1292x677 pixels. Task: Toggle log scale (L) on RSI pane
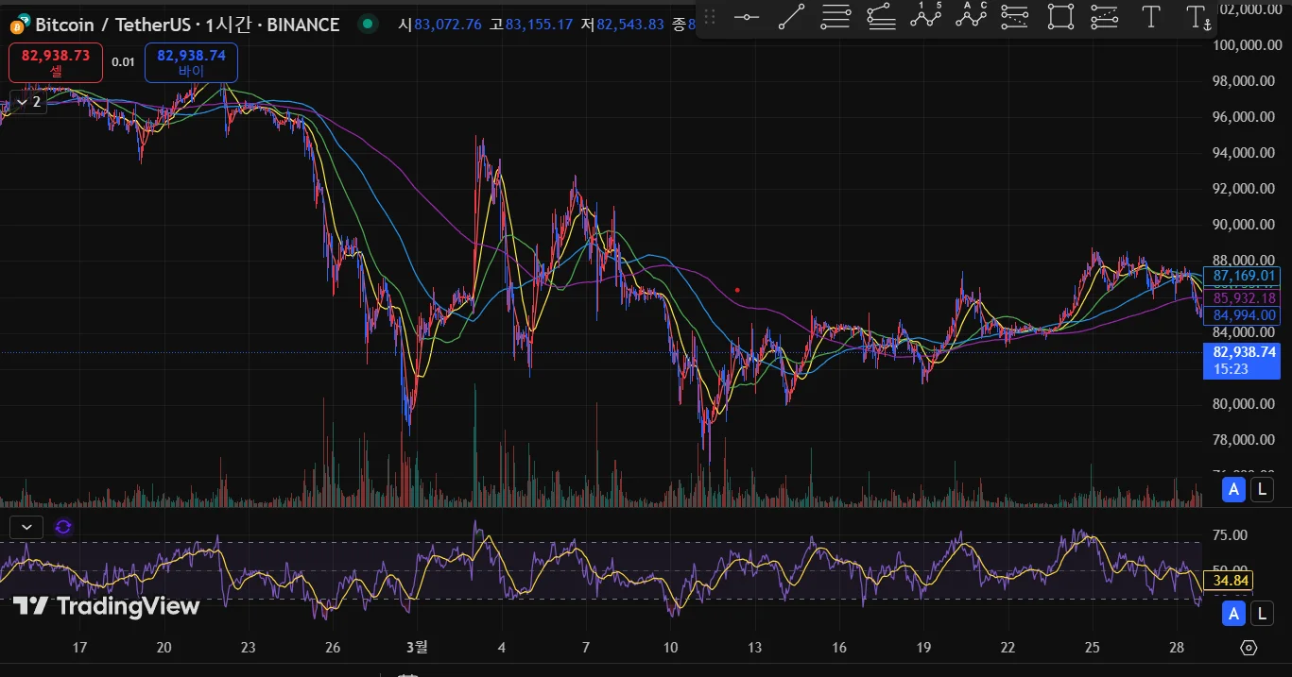tap(1261, 614)
